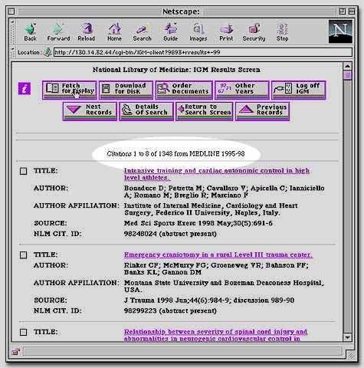Image resolution: width=364 pixels, height=368 pixels.
Task: Open the Netscape Search toolbar button
Action: pos(142,32)
